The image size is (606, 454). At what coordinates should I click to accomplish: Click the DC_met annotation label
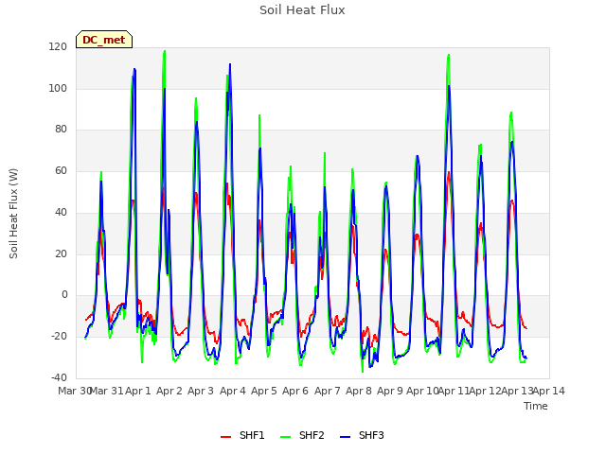point(104,40)
